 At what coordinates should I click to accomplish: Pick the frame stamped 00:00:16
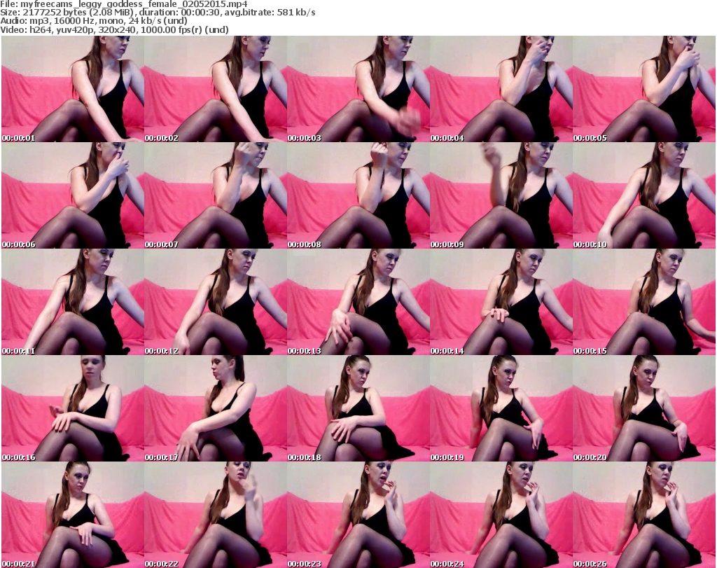pos(73,408)
